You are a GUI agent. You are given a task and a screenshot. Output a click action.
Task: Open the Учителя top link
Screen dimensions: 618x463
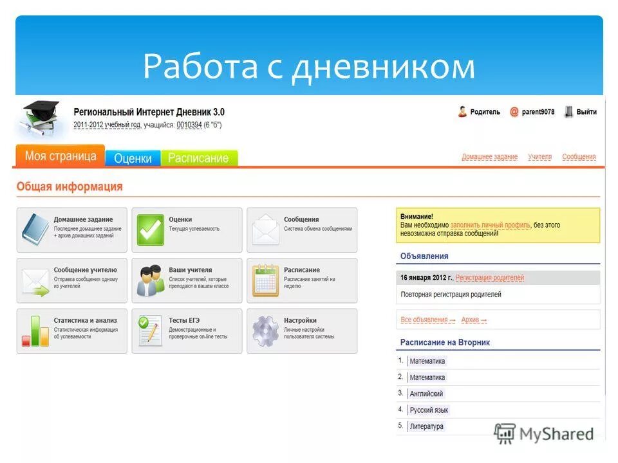pos(540,157)
